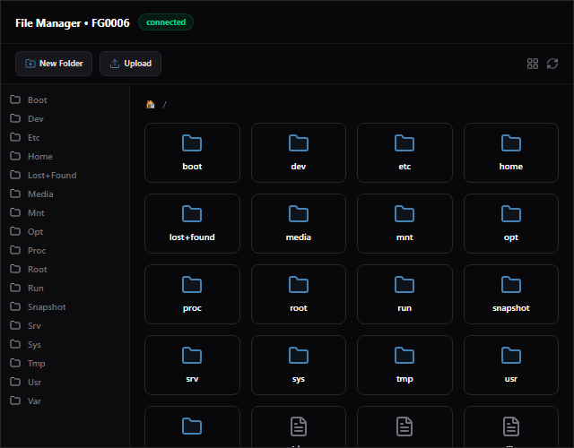Open the proc folder card

pyautogui.click(x=192, y=295)
